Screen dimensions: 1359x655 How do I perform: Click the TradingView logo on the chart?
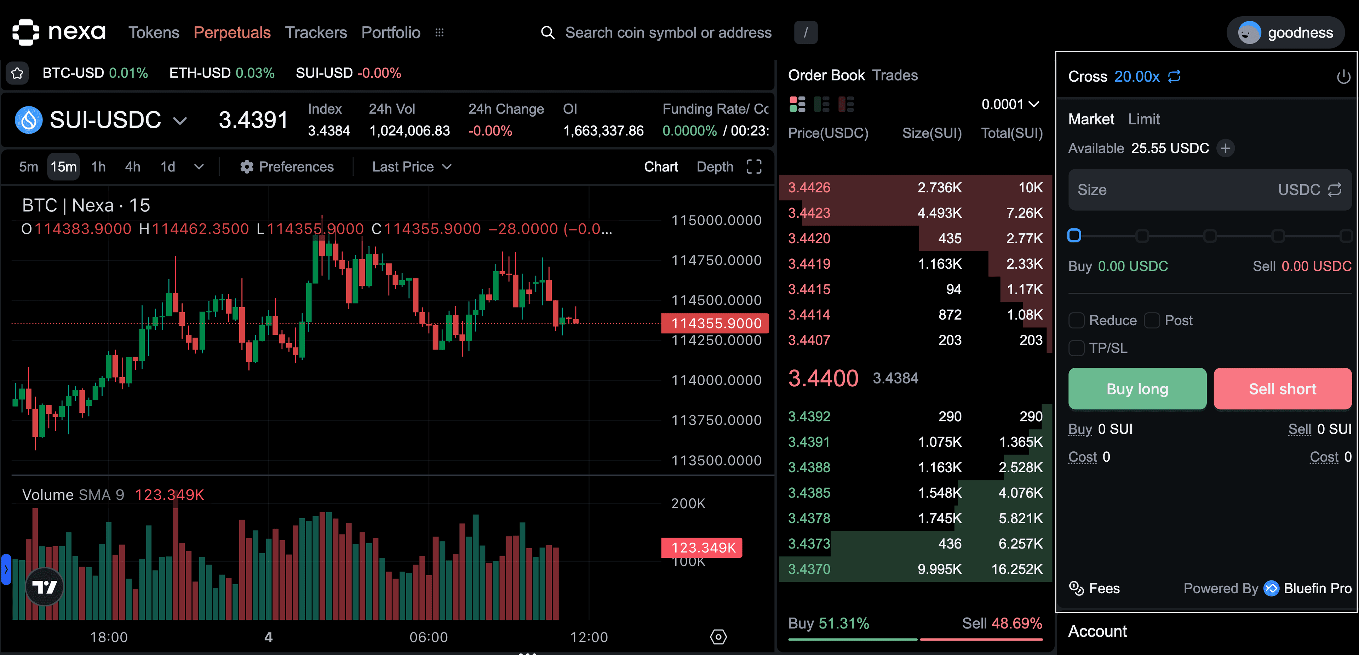[x=44, y=586]
